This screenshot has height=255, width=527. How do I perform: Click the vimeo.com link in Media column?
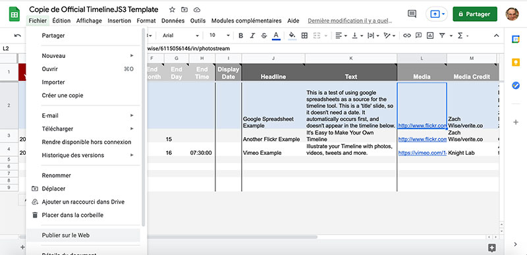coord(422,153)
